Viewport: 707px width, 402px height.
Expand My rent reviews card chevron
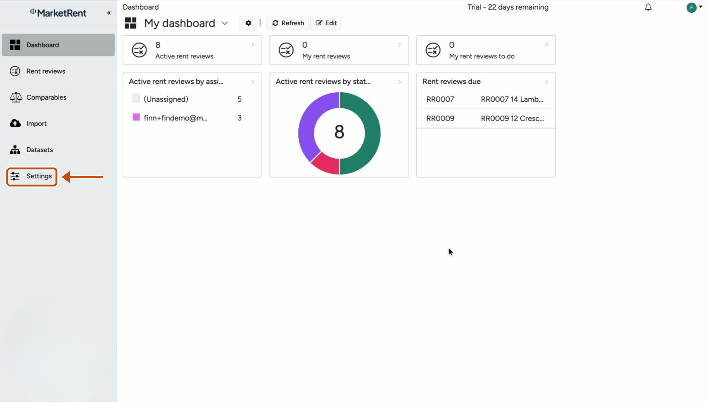(x=400, y=45)
